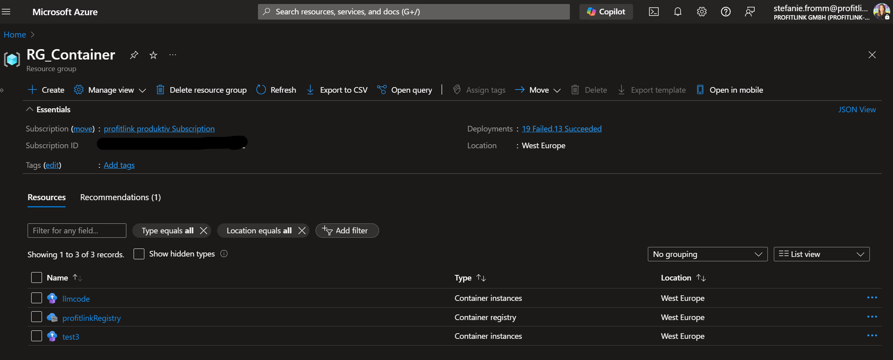Open Manage view dropdown
This screenshot has width=893, height=360.
coord(110,90)
